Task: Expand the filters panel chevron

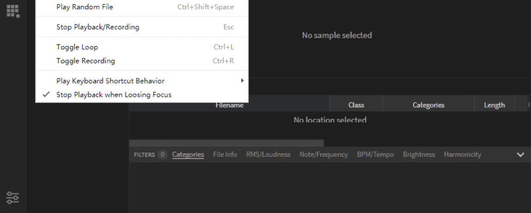Action: pyautogui.click(x=520, y=155)
